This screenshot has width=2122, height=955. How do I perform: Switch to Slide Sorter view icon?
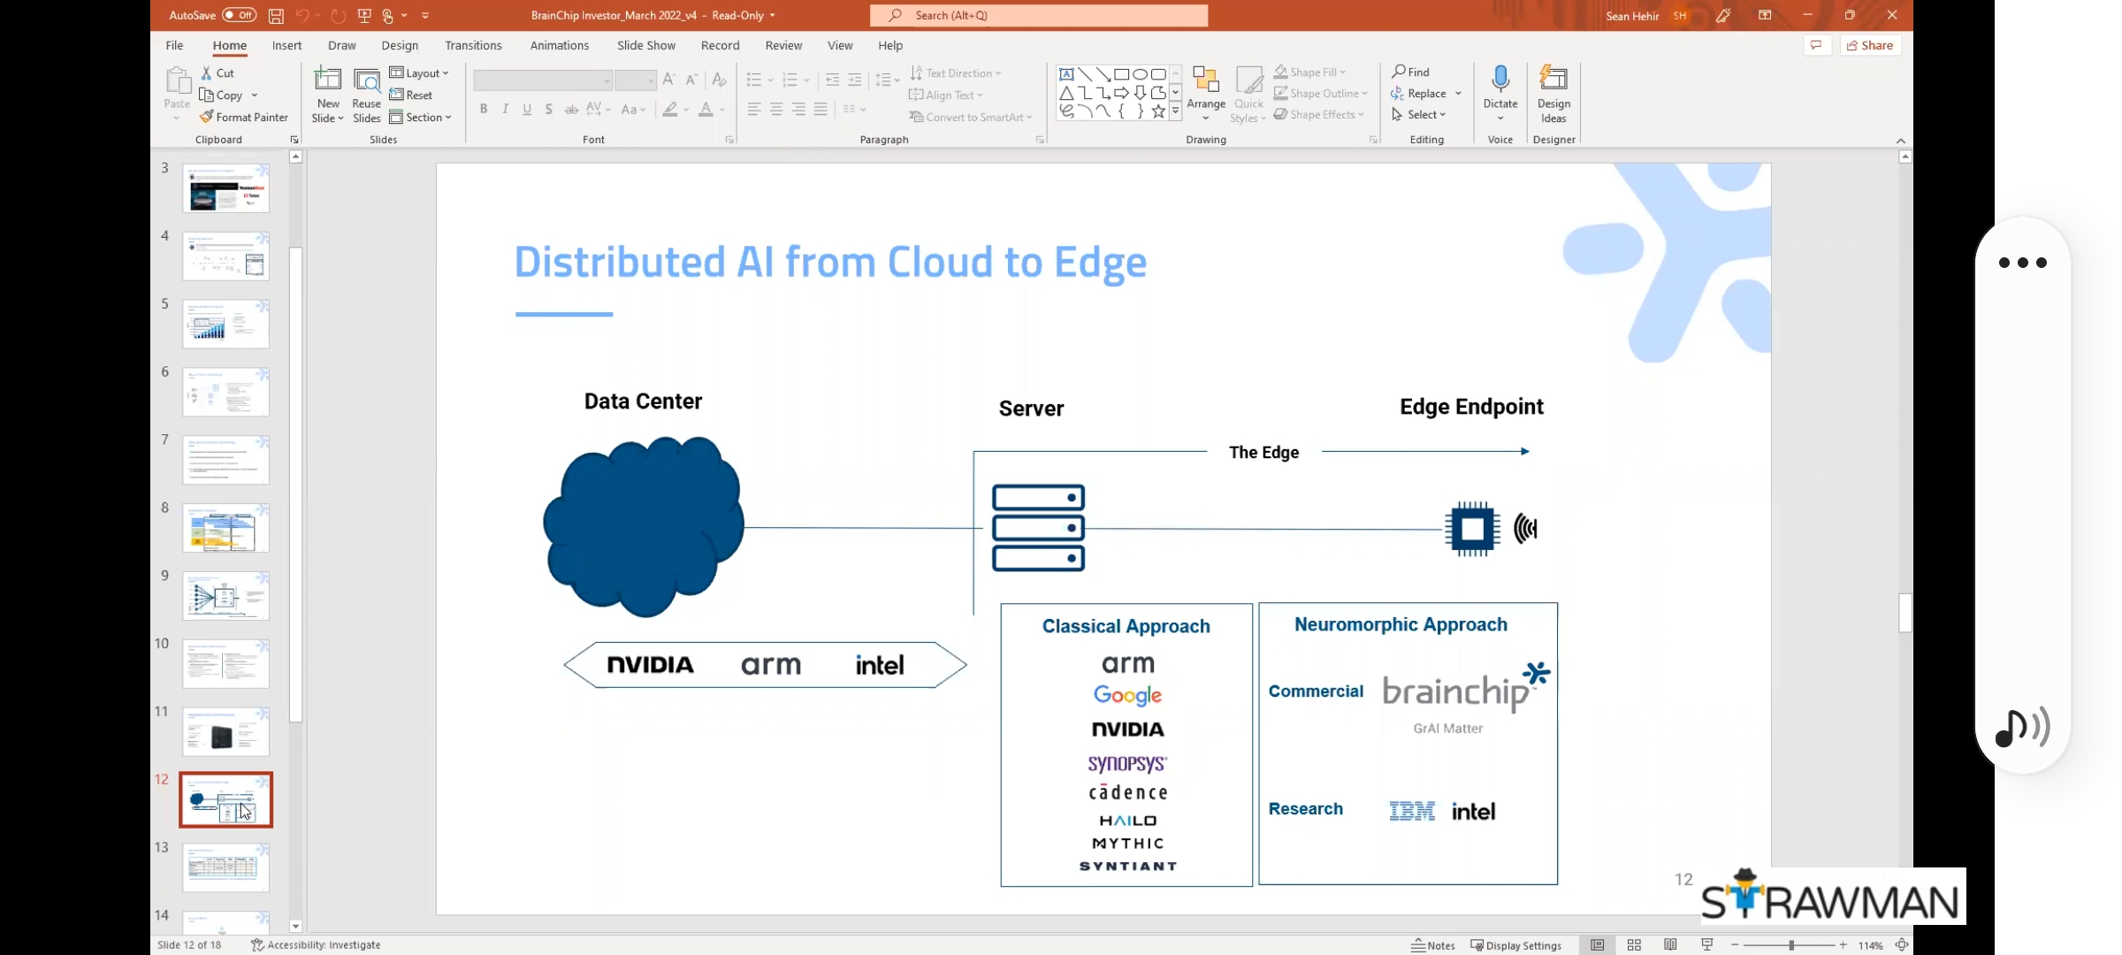click(x=1634, y=945)
